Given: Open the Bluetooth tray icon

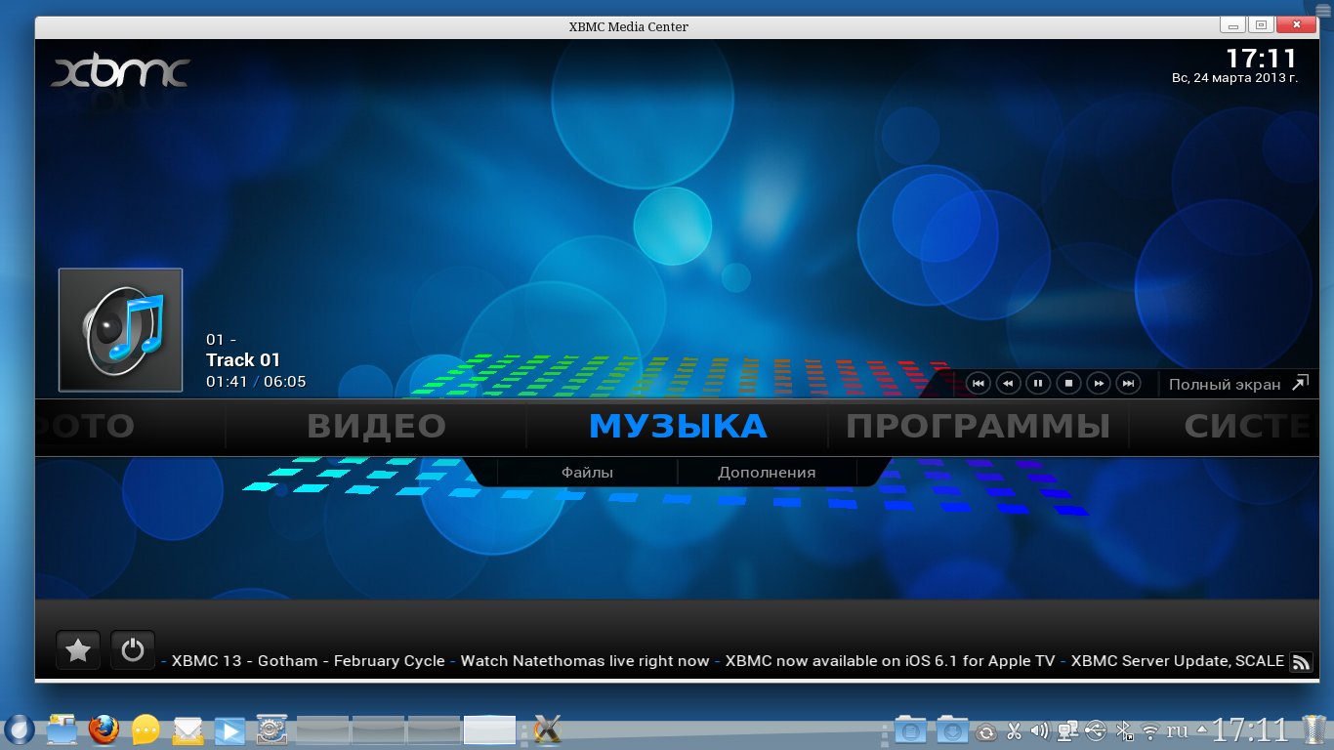Looking at the screenshot, I should click(1124, 730).
